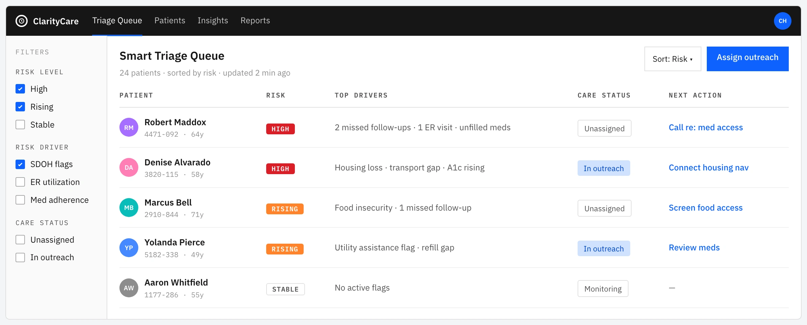The height and width of the screenshot is (325, 807).
Task: Follow the Connect housing nav link
Action: (x=708, y=168)
